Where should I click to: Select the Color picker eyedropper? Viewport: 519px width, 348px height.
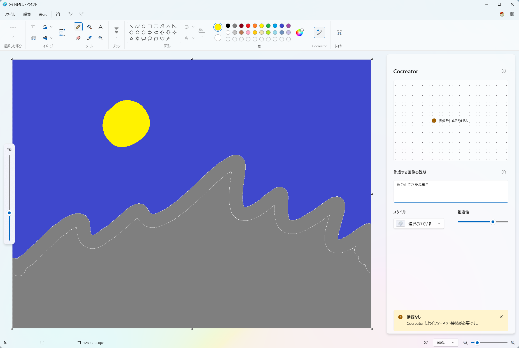click(89, 38)
